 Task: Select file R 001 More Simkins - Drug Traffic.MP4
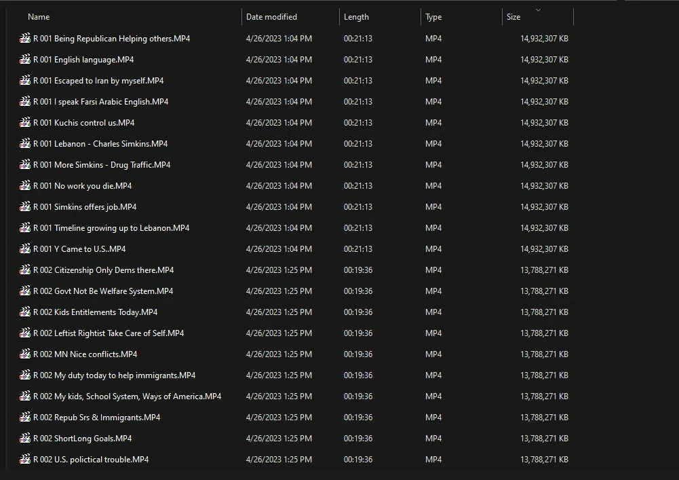[x=102, y=165]
